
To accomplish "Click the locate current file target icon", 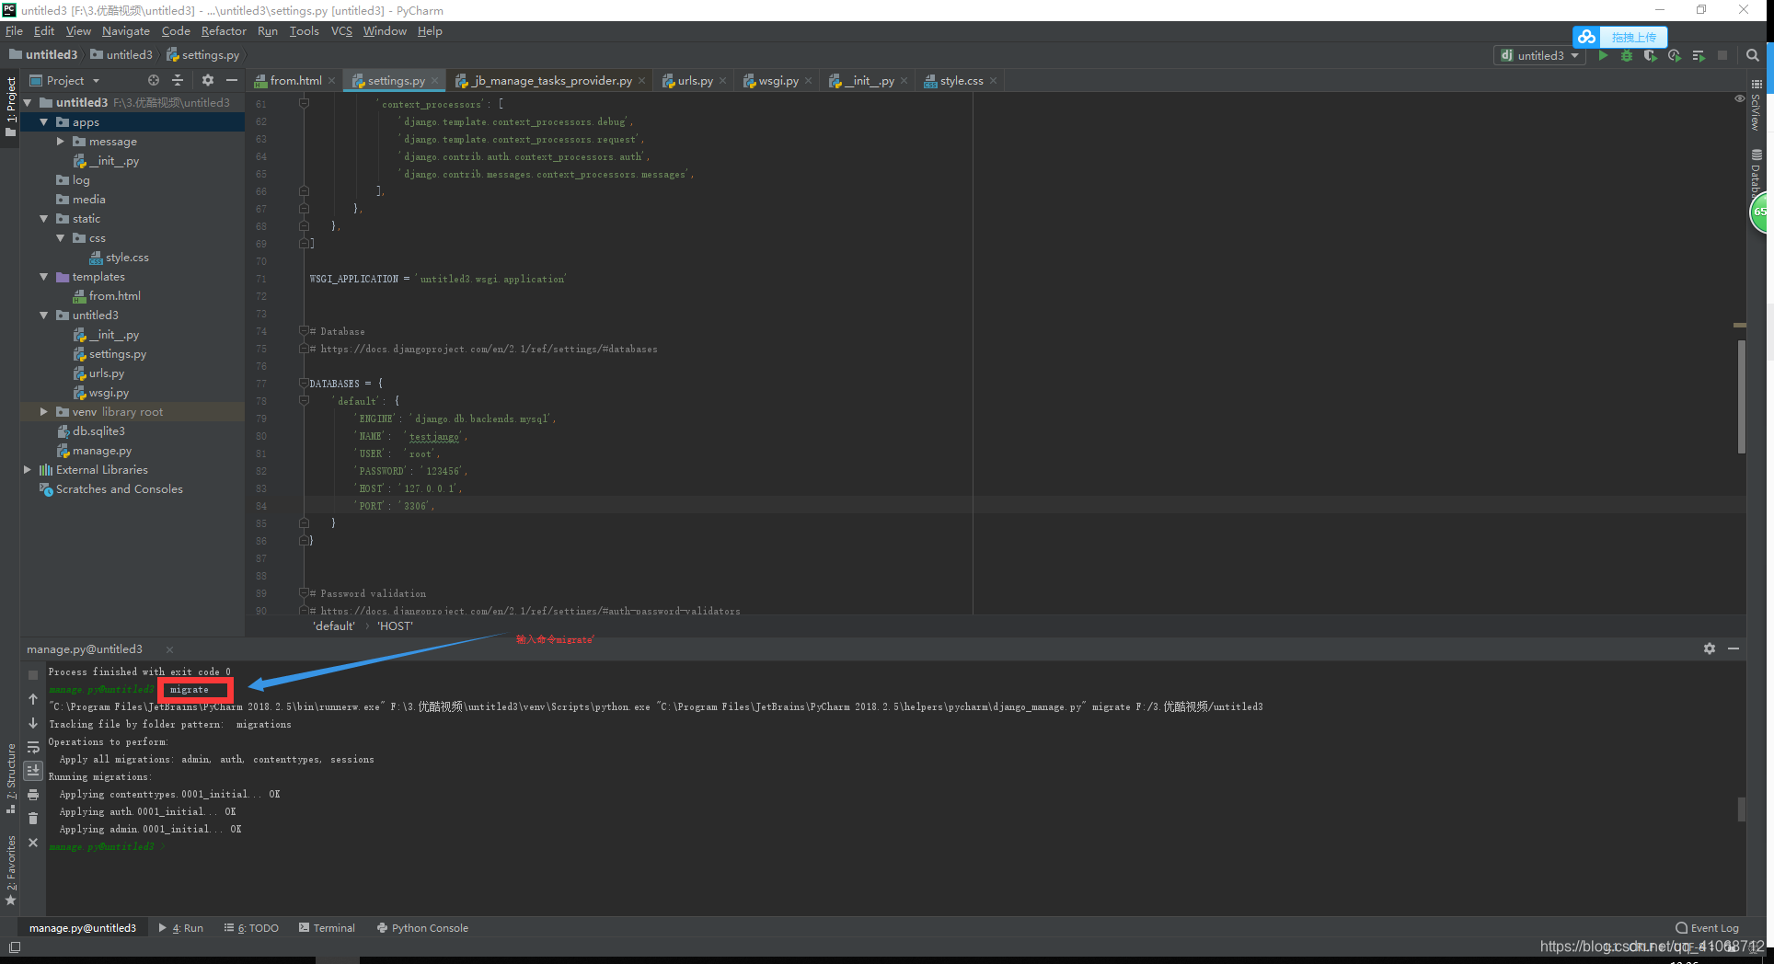I will (x=154, y=81).
